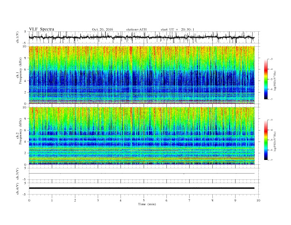291x225 pixels.
Task: Click the time-axis tick label "3"
Action: pos(98,200)
